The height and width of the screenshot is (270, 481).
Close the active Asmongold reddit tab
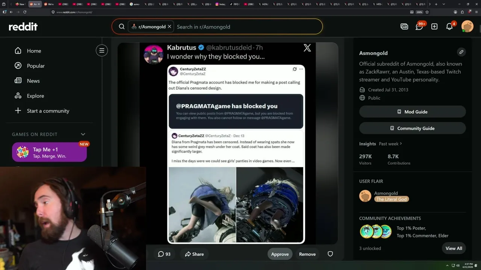coord(39,4)
